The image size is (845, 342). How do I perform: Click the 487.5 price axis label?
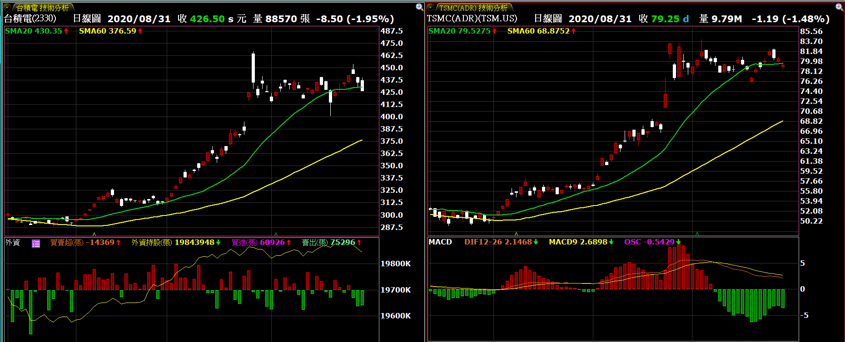pyautogui.click(x=392, y=31)
